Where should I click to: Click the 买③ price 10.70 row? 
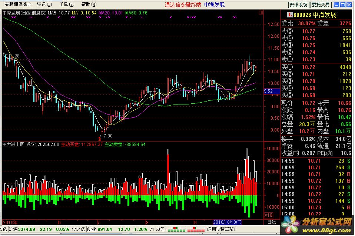tap(316, 81)
